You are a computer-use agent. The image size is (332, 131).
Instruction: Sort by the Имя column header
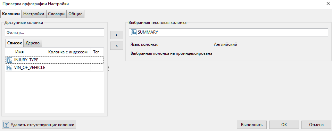coord(30,52)
